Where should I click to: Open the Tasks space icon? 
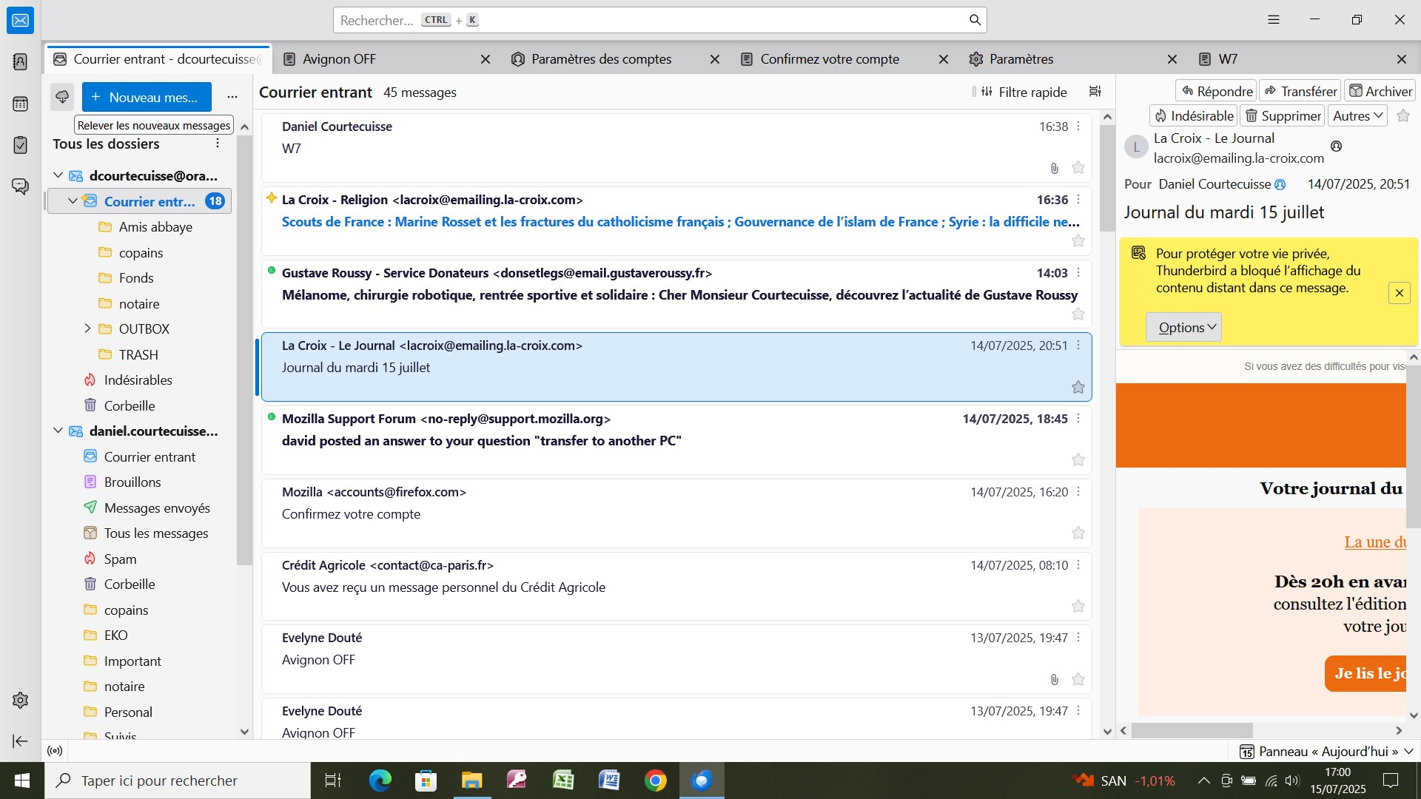(x=20, y=145)
